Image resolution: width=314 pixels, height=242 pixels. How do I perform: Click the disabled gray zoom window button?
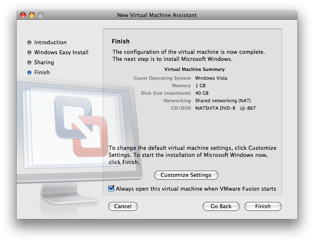click(x=41, y=15)
